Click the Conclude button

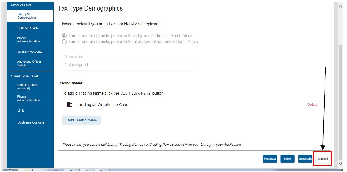[x=305, y=159]
